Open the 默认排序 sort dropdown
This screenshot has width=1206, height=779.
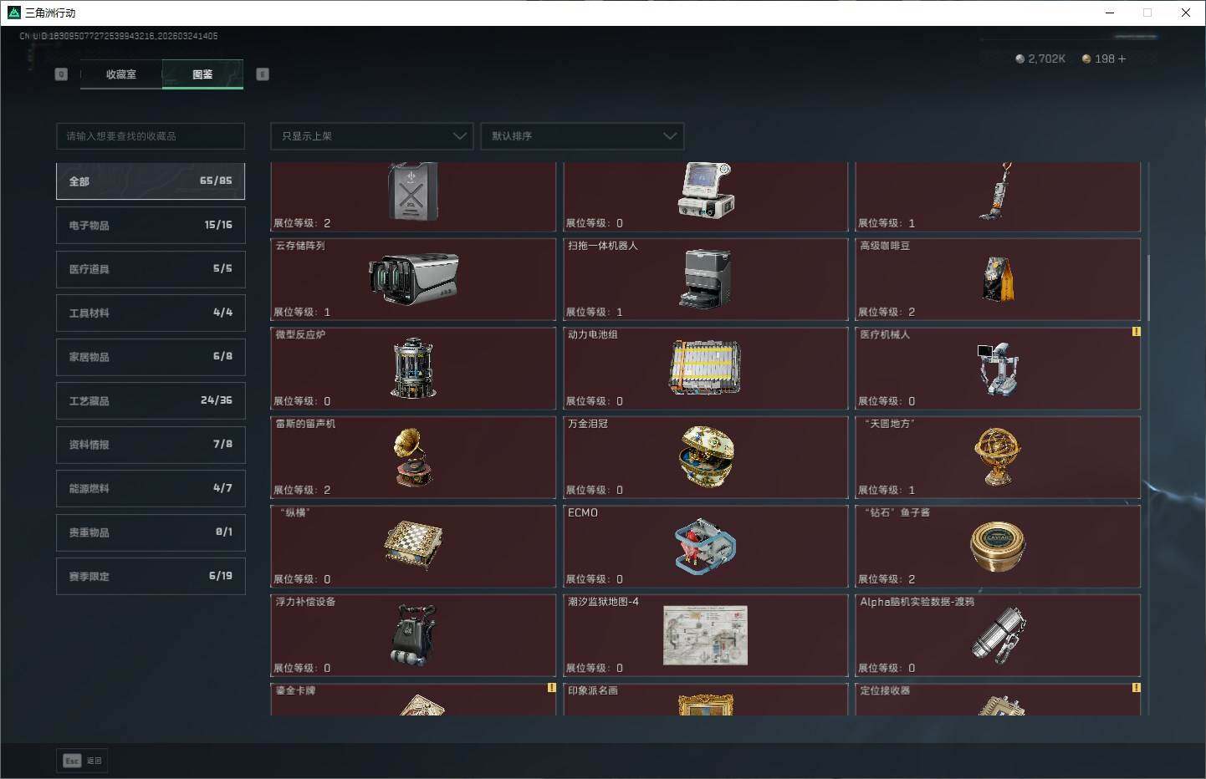(x=582, y=136)
